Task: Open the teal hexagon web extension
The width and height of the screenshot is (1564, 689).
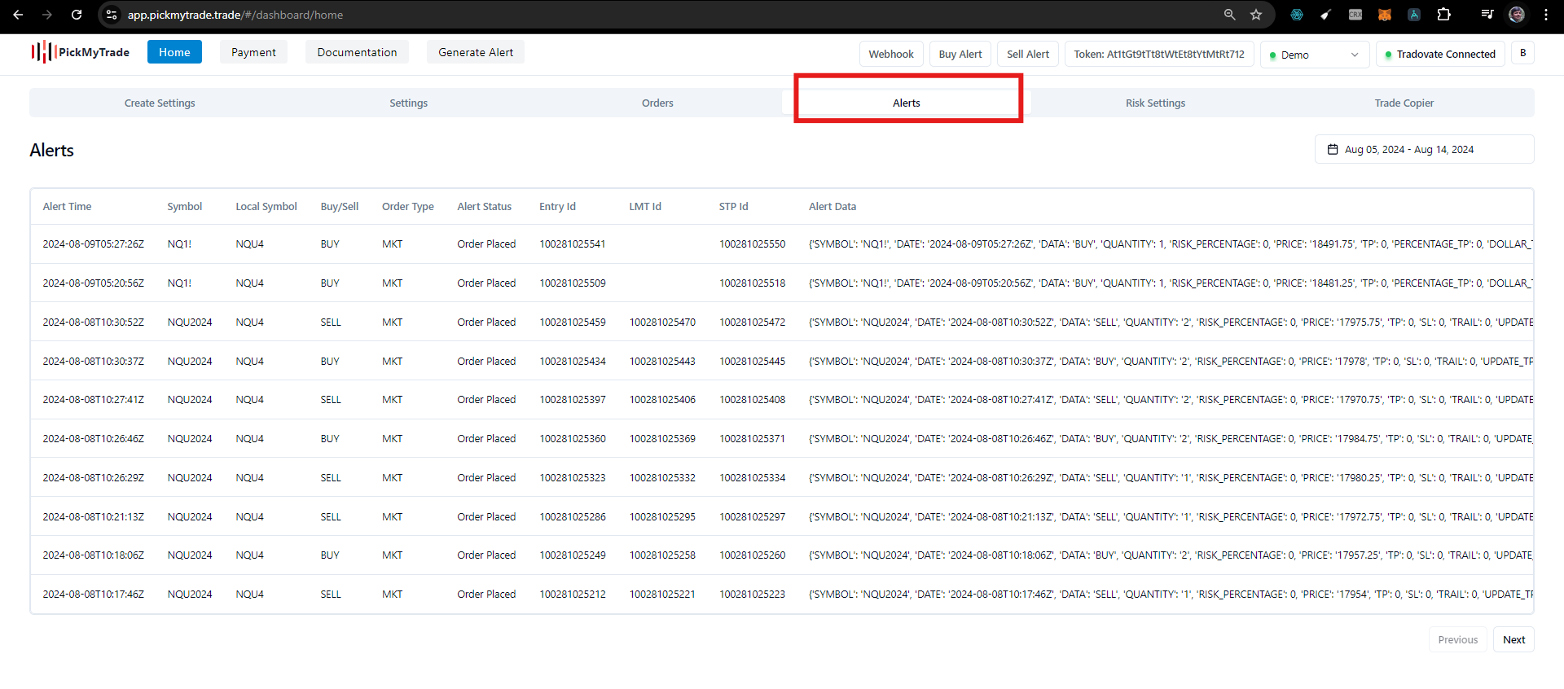Action: [x=1297, y=15]
